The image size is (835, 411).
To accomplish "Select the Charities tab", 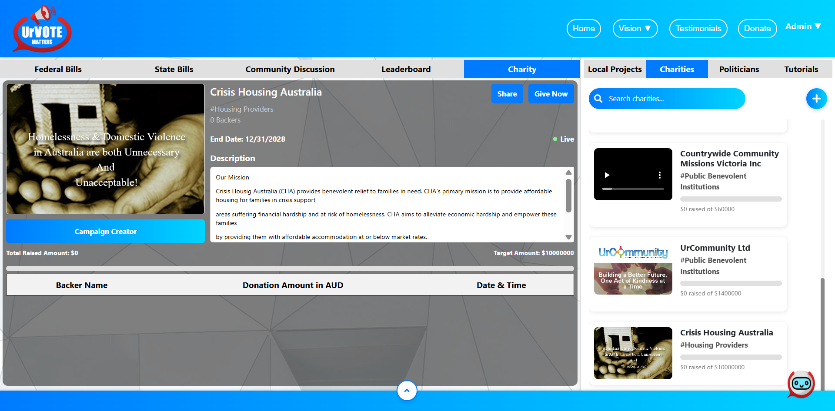I will [x=677, y=69].
